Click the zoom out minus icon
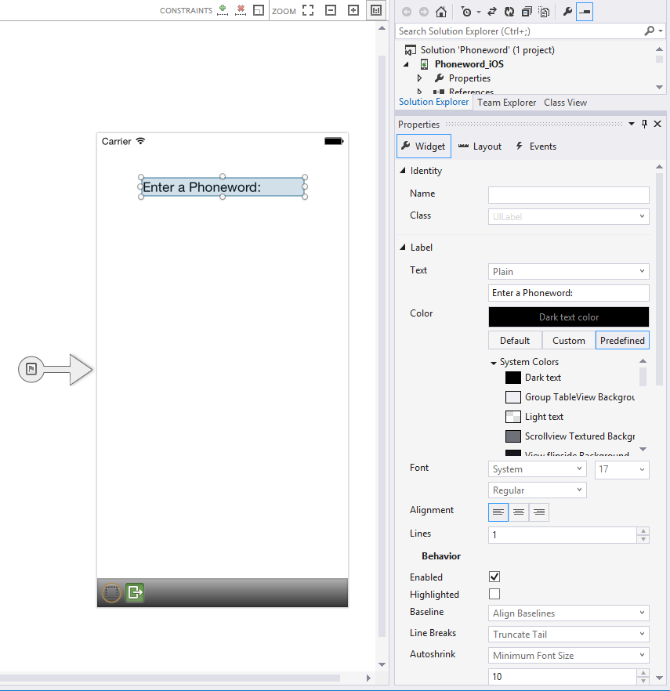The height and width of the screenshot is (691, 670). 331,11
